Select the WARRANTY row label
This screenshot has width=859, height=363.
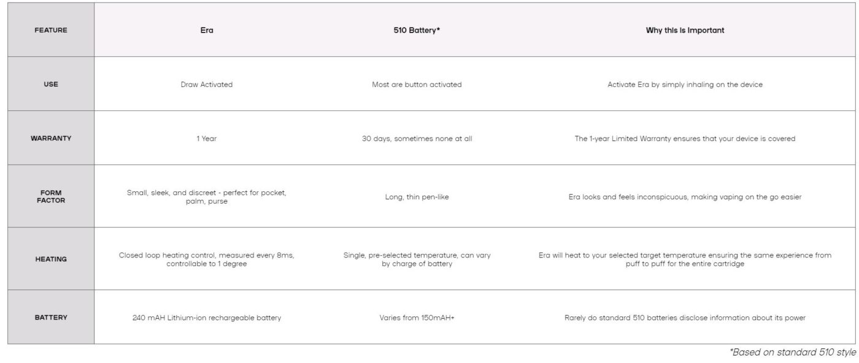coord(51,139)
